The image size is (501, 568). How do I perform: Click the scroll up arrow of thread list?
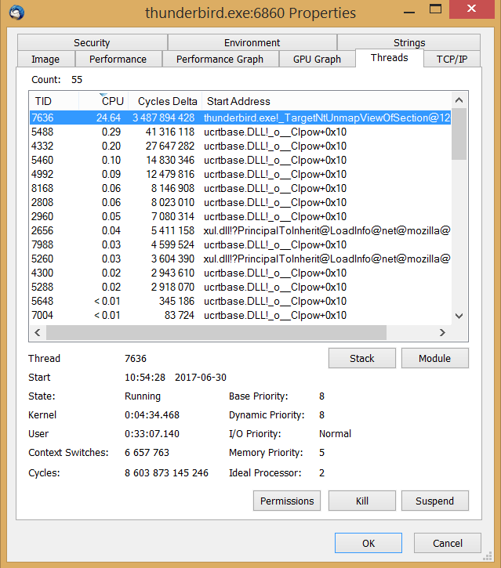point(459,100)
